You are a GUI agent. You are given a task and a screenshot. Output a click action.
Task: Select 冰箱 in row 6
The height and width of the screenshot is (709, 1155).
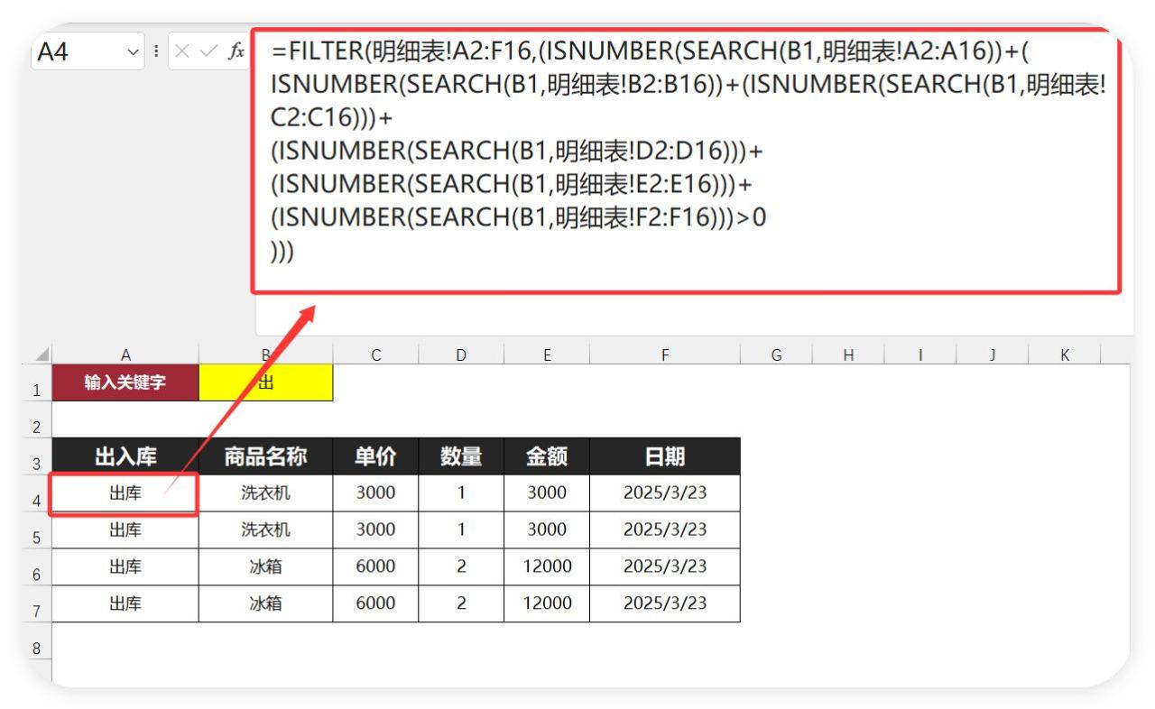coord(266,567)
